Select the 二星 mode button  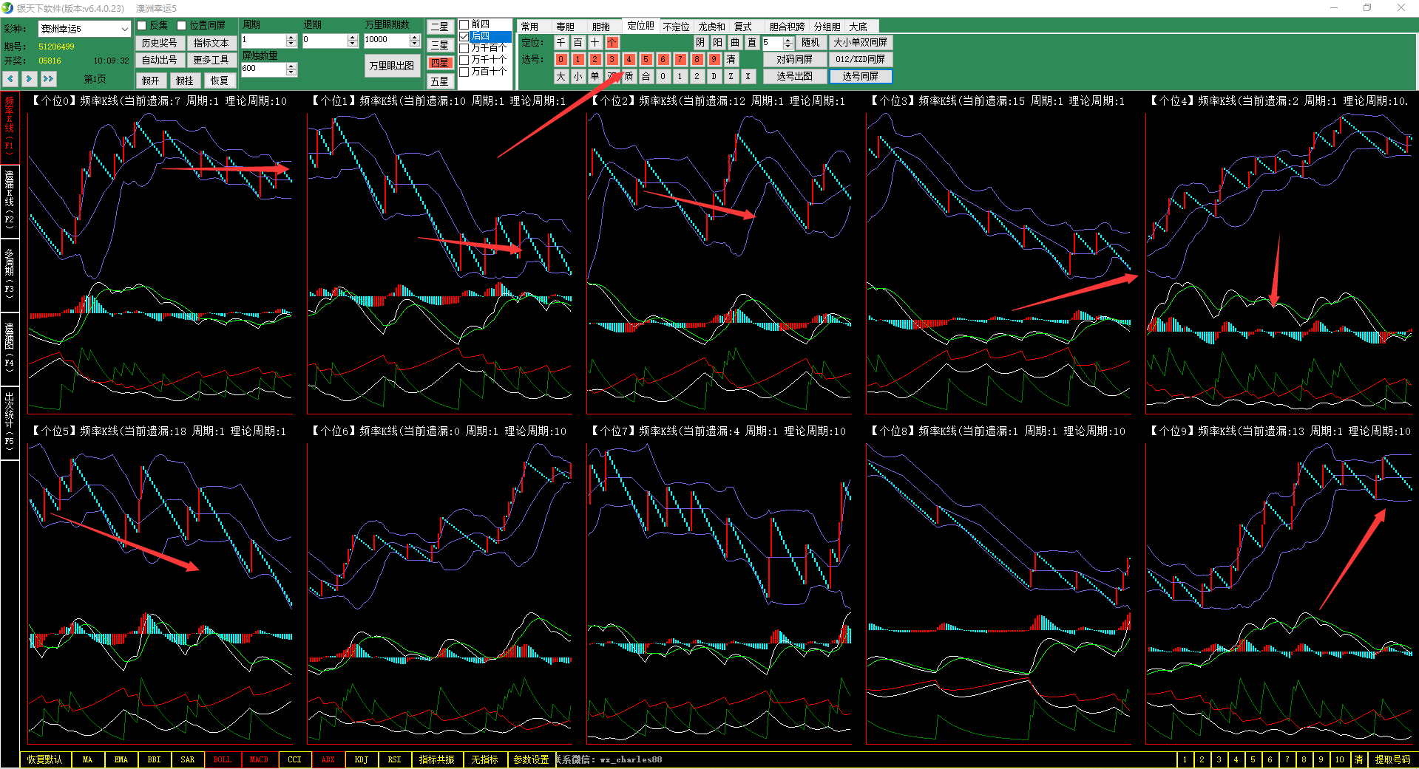(x=439, y=27)
